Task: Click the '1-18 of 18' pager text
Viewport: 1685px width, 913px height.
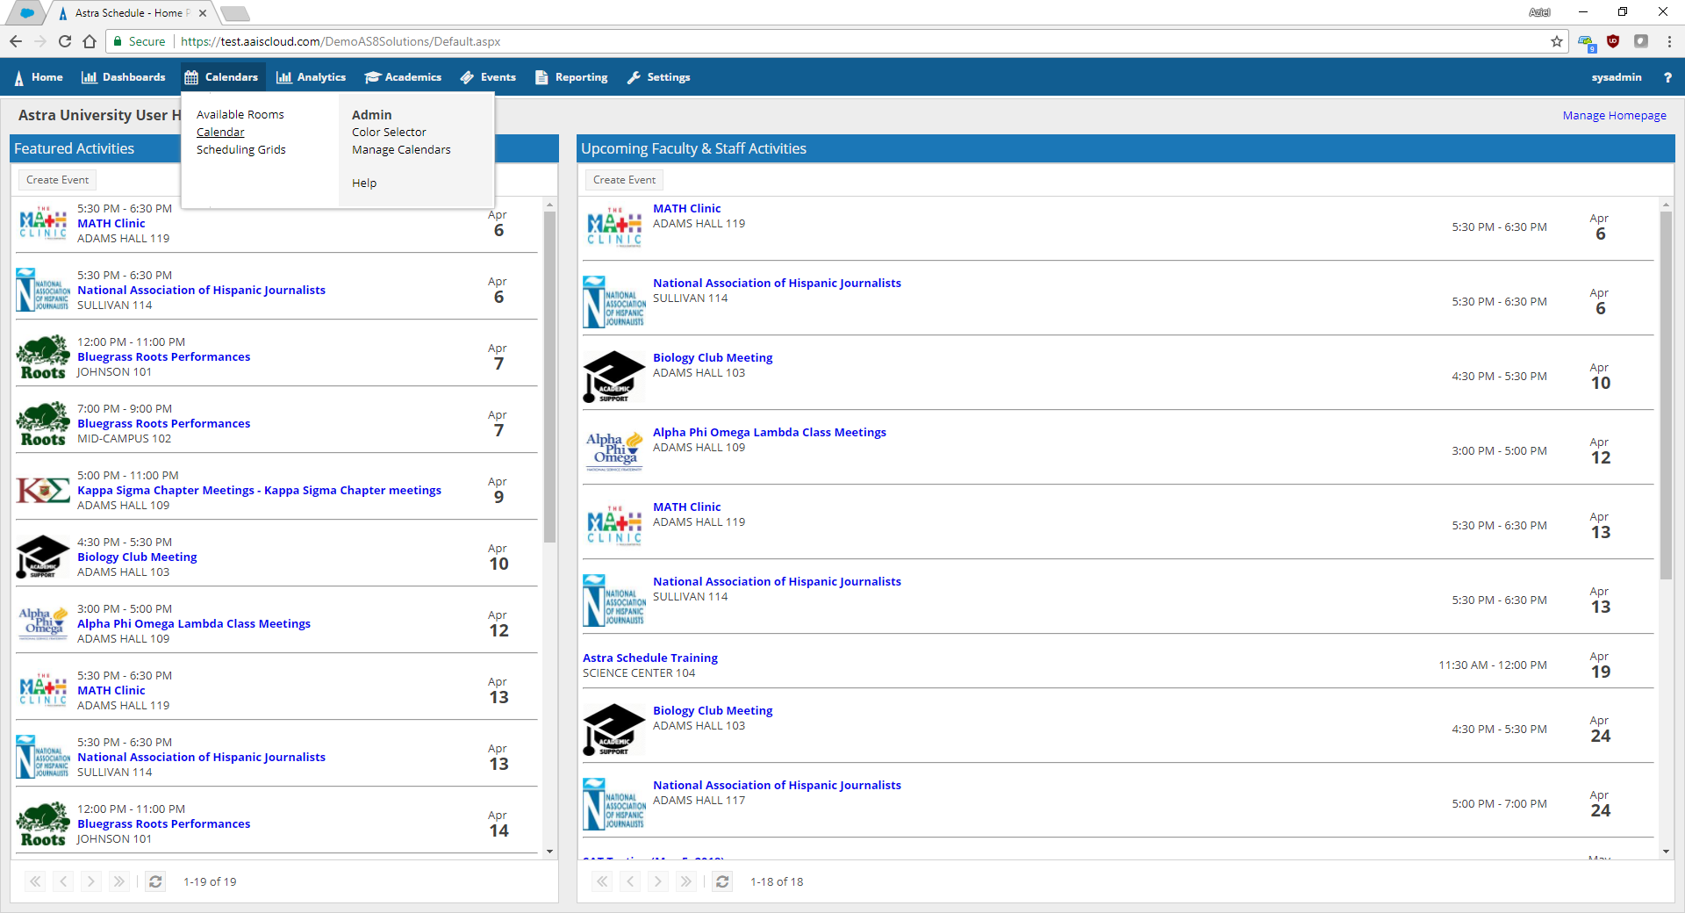Action: click(x=777, y=881)
